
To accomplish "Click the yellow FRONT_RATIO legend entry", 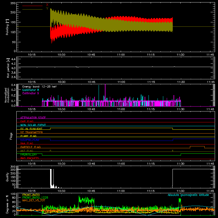I will click(x=31, y=195).
